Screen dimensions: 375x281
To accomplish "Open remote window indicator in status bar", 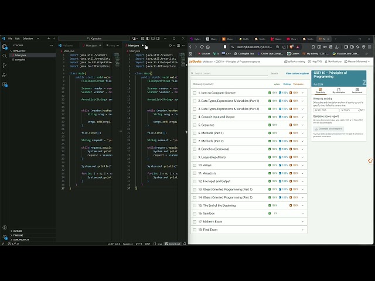I will point(3,244).
